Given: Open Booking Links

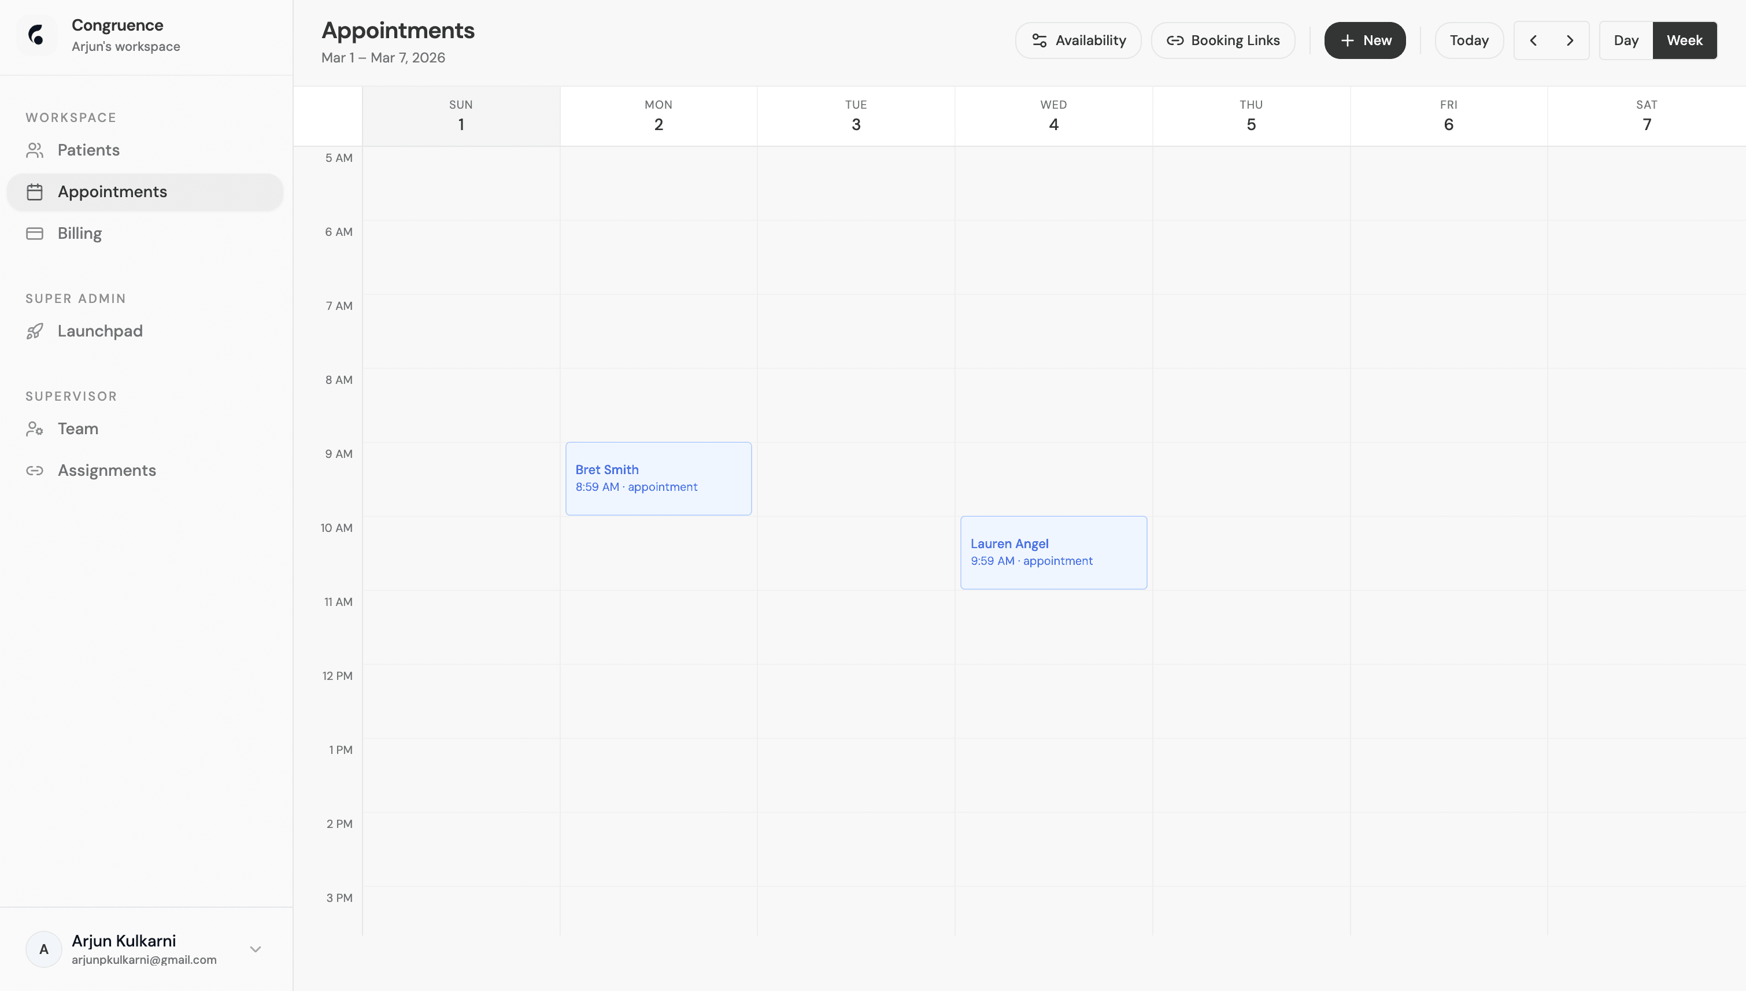Looking at the screenshot, I should coord(1223,40).
